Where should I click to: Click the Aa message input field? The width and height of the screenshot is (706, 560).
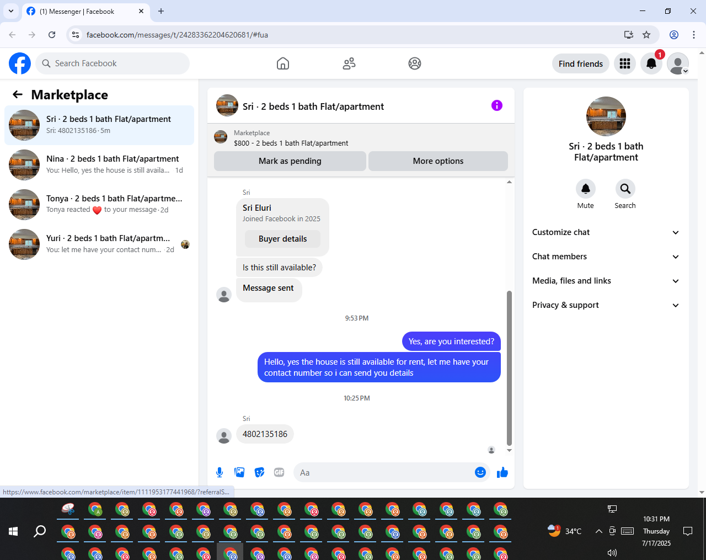click(384, 472)
